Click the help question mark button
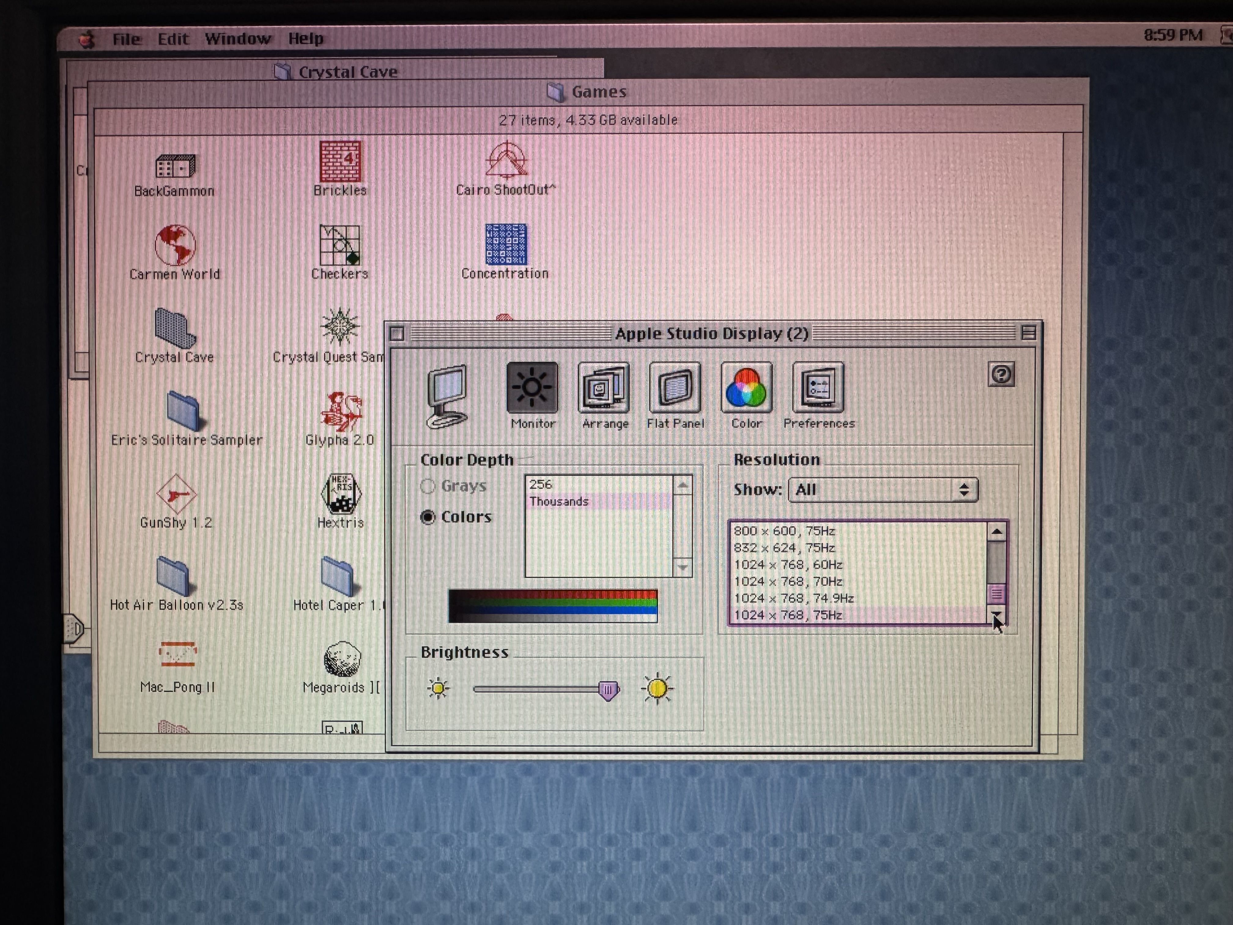The height and width of the screenshot is (925, 1233). click(x=1001, y=374)
